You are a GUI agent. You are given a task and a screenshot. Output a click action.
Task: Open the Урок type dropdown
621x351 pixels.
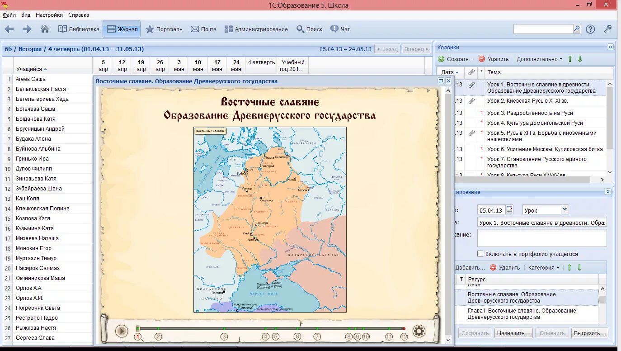pyautogui.click(x=564, y=209)
